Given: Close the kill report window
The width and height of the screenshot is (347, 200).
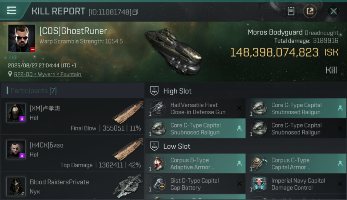Looking at the screenshot, I should [333, 11].
